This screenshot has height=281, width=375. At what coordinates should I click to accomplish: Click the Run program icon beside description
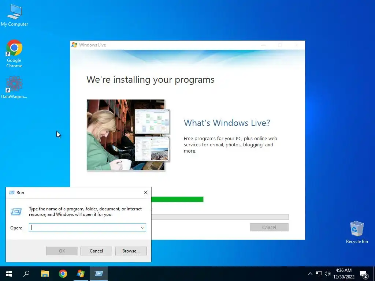[x=16, y=211]
